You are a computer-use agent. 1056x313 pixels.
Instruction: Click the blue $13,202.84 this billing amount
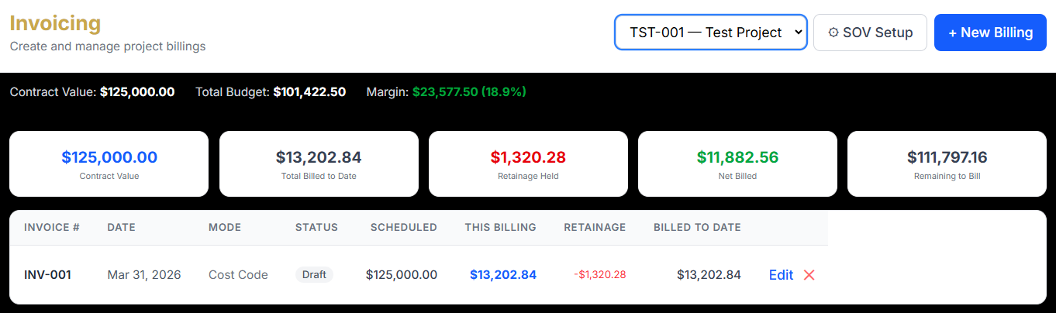tap(503, 275)
